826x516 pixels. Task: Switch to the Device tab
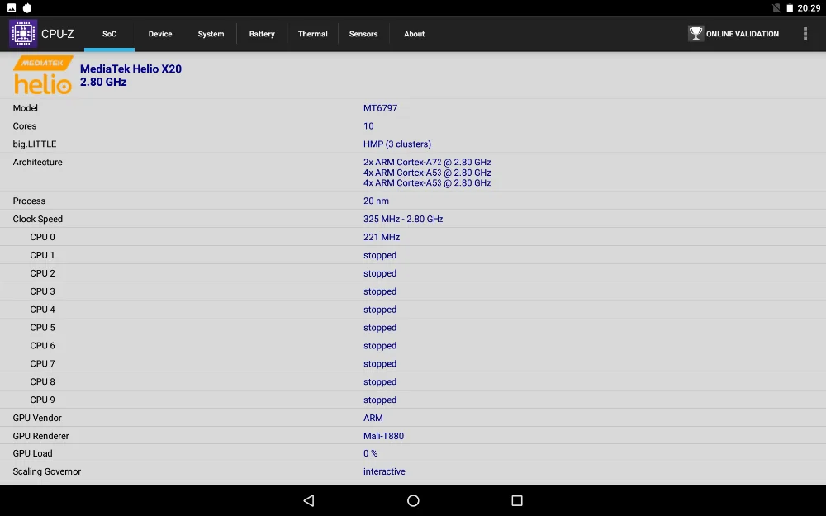point(159,34)
